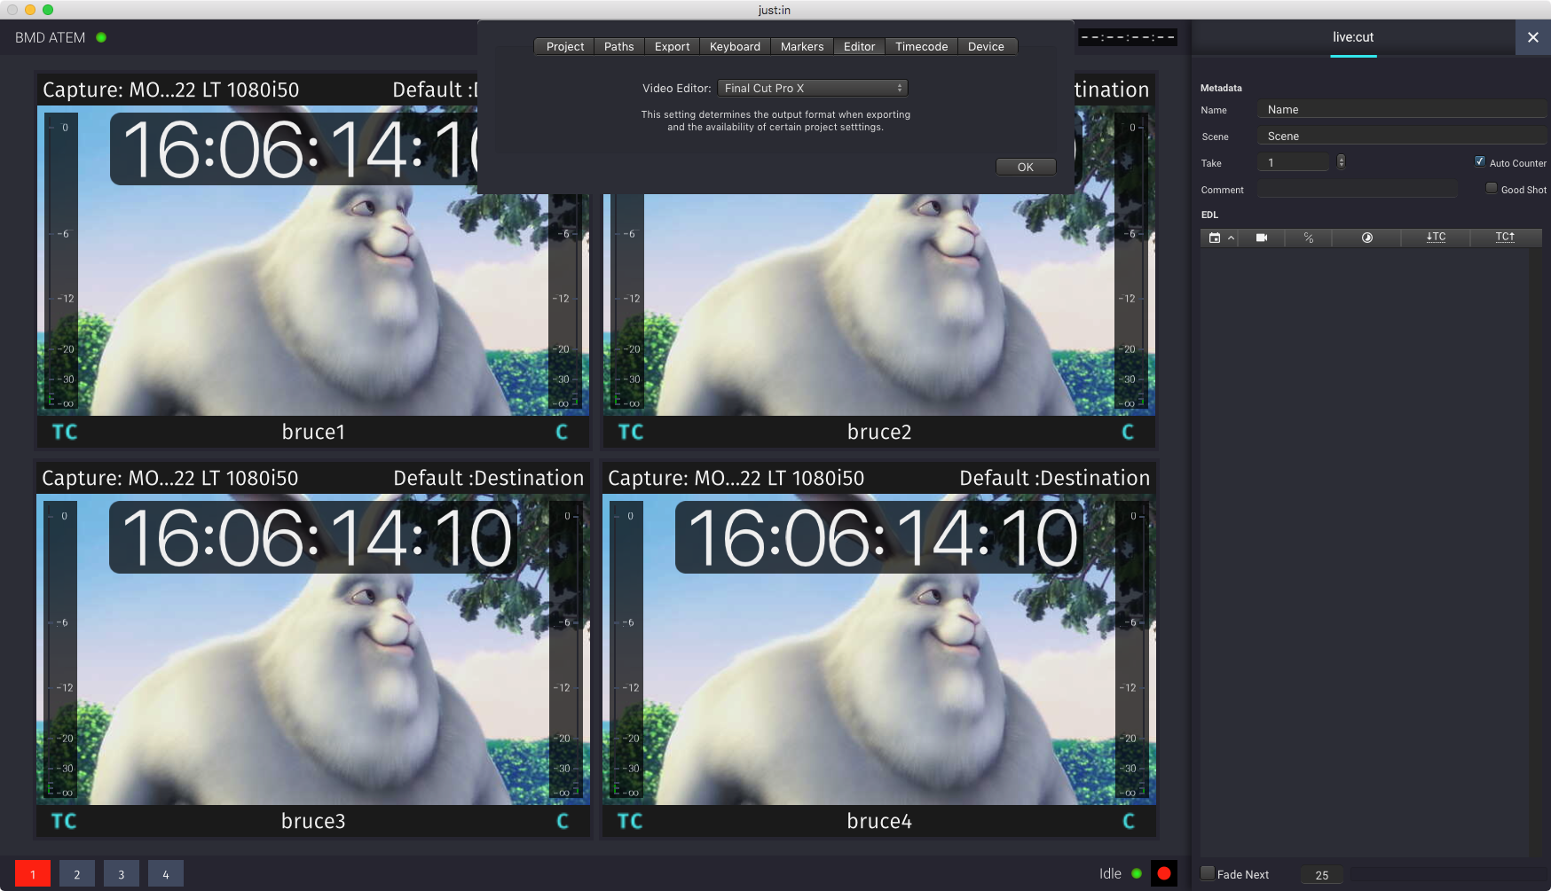Select the bruce4 video viewer

pyautogui.click(x=879, y=650)
